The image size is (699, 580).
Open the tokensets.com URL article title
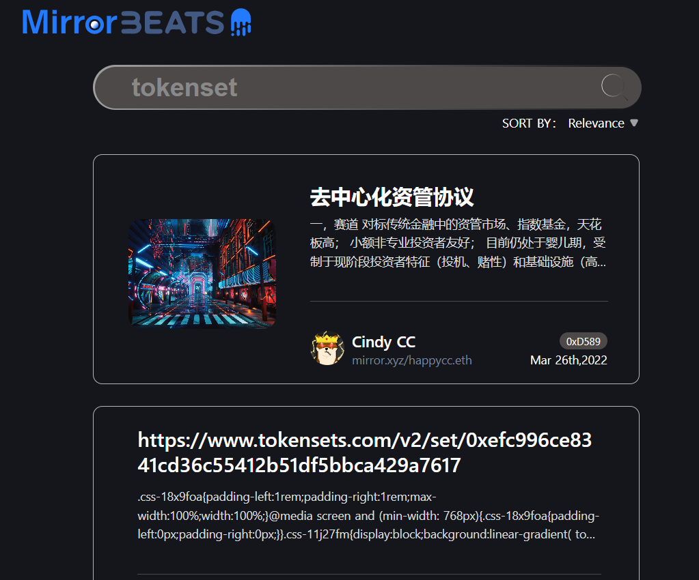tap(365, 452)
